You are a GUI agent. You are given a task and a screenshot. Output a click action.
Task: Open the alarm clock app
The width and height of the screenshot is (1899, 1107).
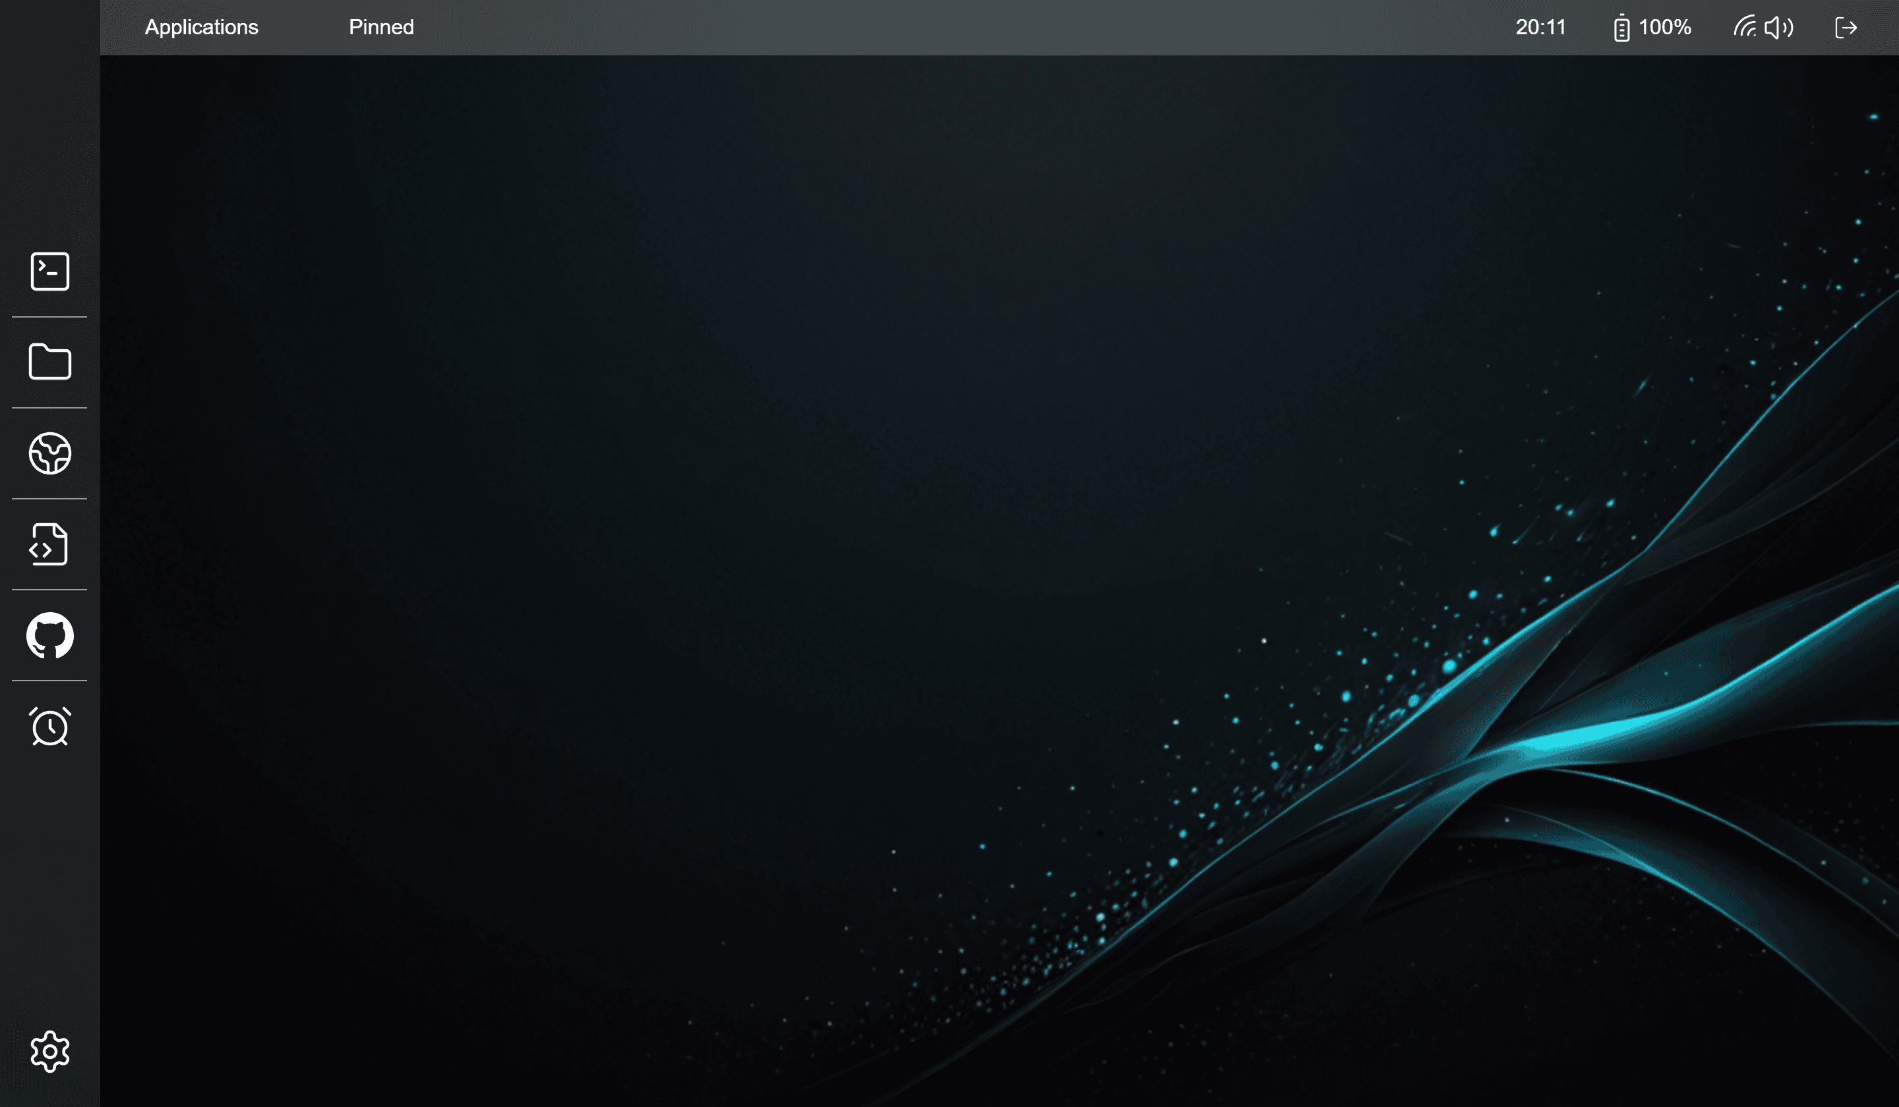[49, 727]
